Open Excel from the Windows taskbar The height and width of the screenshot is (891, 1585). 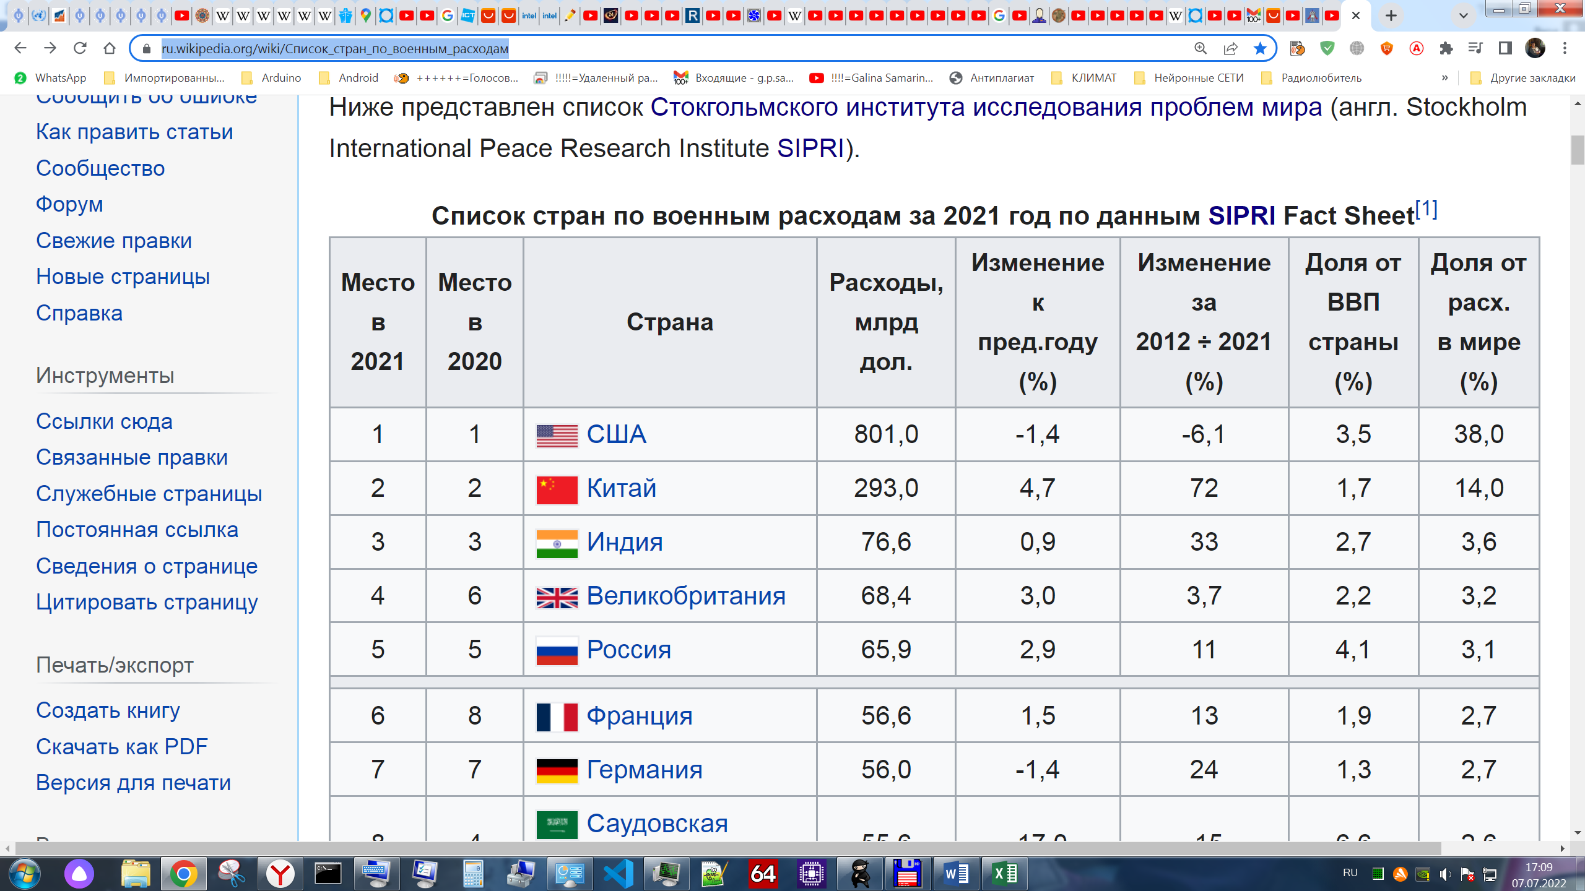pos(1004,874)
